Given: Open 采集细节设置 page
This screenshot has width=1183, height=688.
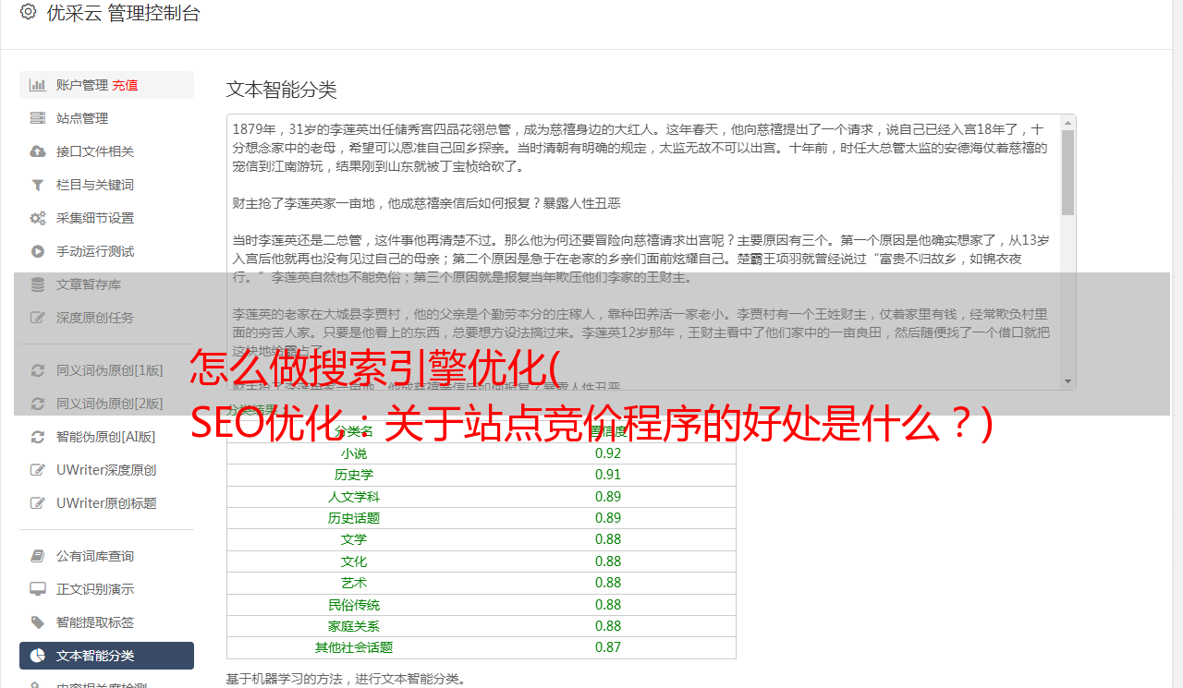Looking at the screenshot, I should click(x=107, y=218).
